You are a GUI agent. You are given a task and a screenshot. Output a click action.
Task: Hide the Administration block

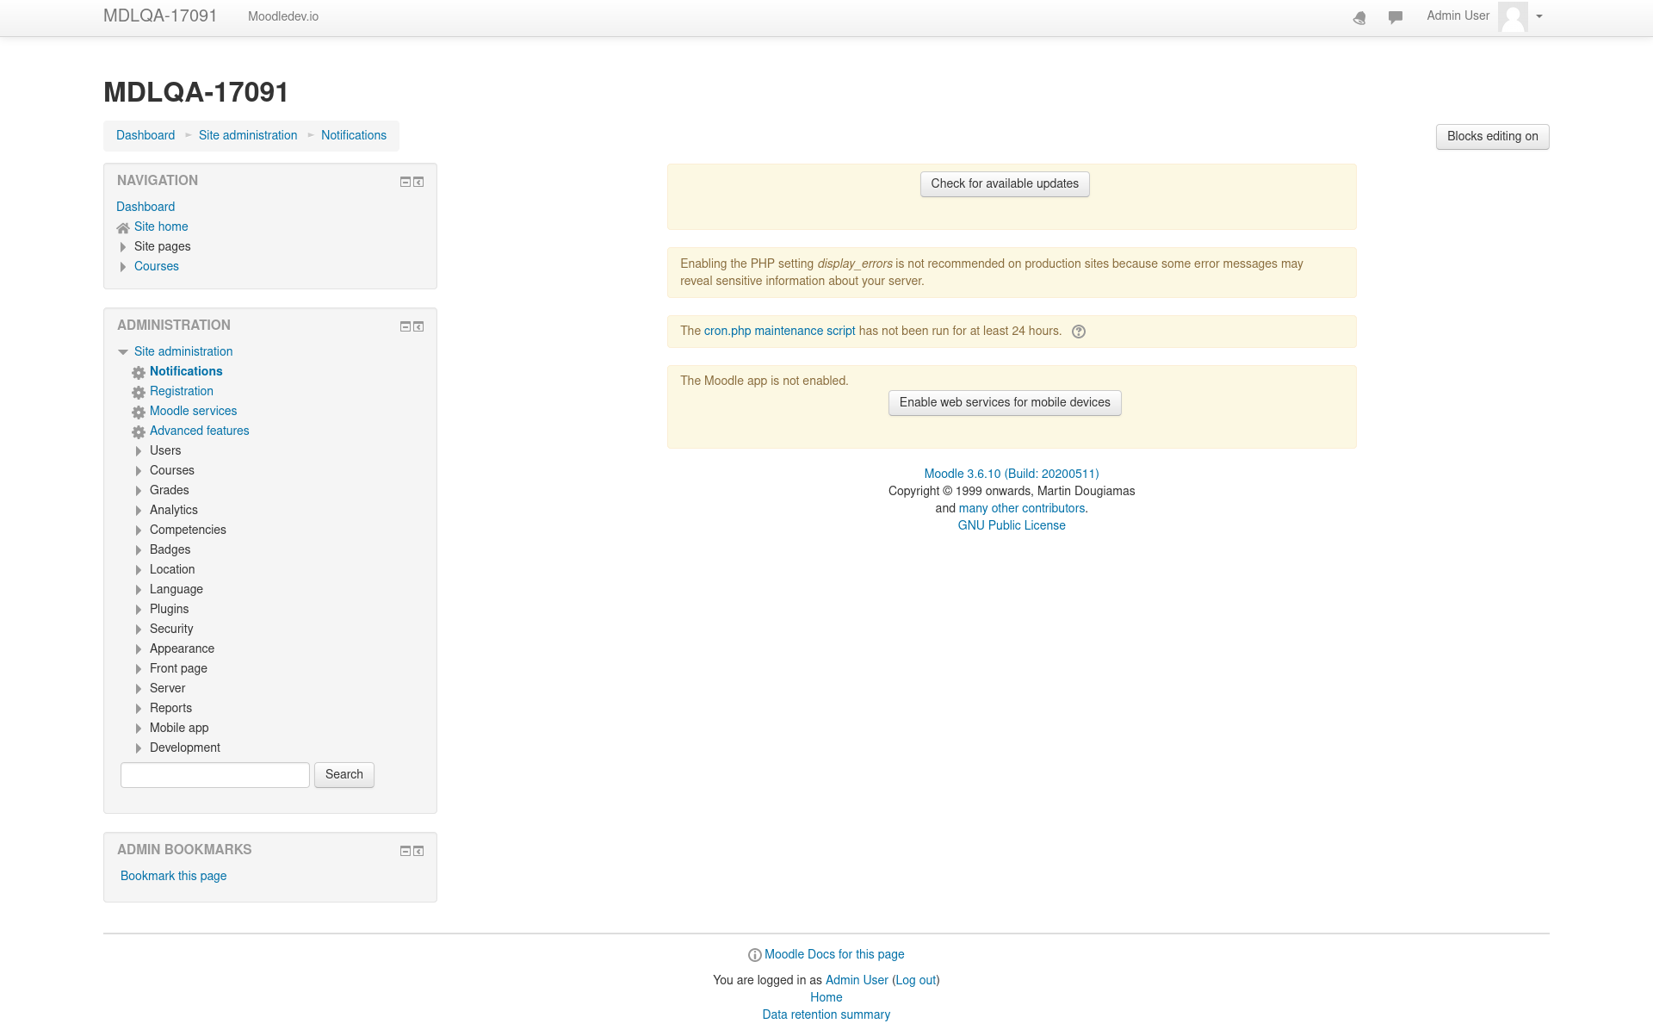click(406, 326)
